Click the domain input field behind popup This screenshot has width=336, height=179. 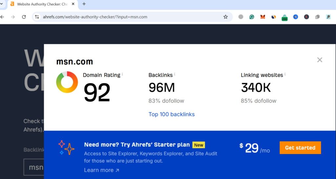34,167
